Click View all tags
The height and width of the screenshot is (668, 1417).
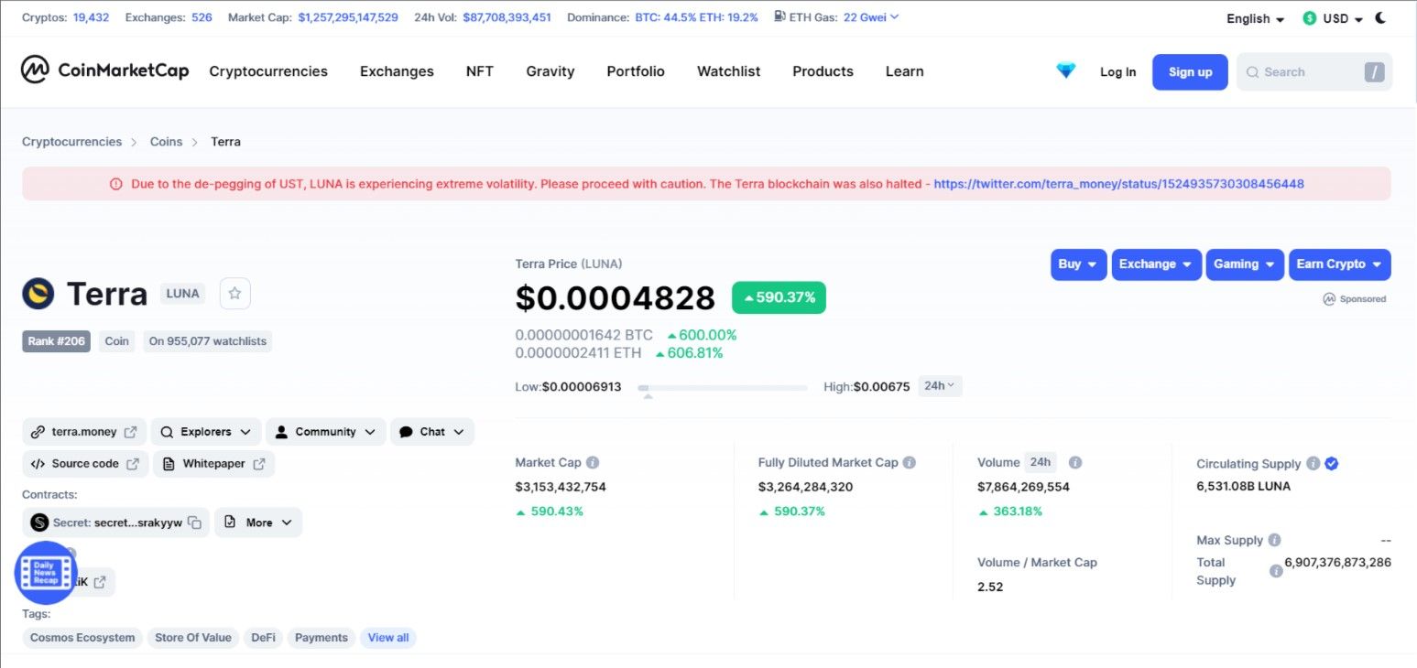(388, 638)
